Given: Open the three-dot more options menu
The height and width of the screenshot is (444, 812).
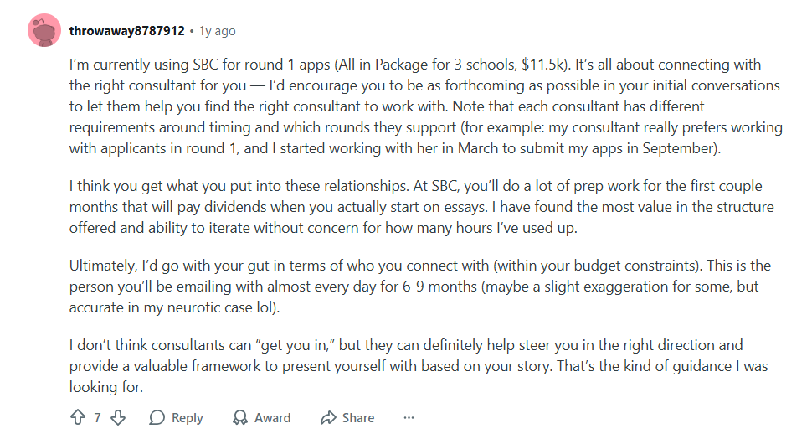Looking at the screenshot, I should 409,418.
